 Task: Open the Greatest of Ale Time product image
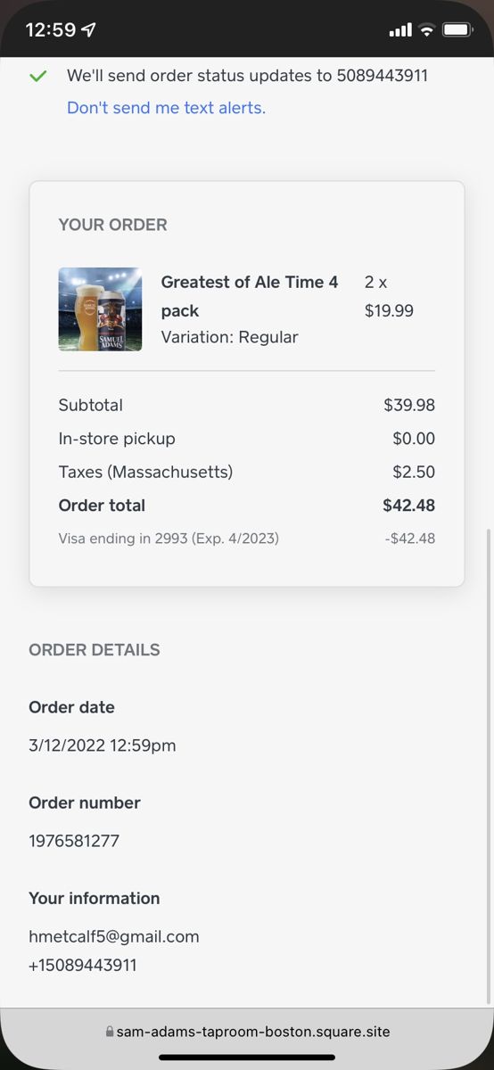[100, 309]
